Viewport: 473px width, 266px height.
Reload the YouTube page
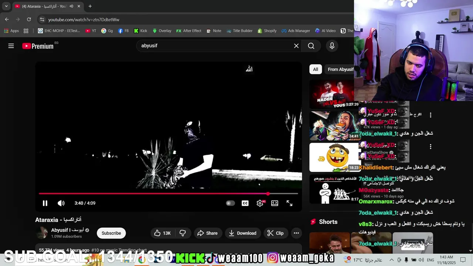coord(29,19)
